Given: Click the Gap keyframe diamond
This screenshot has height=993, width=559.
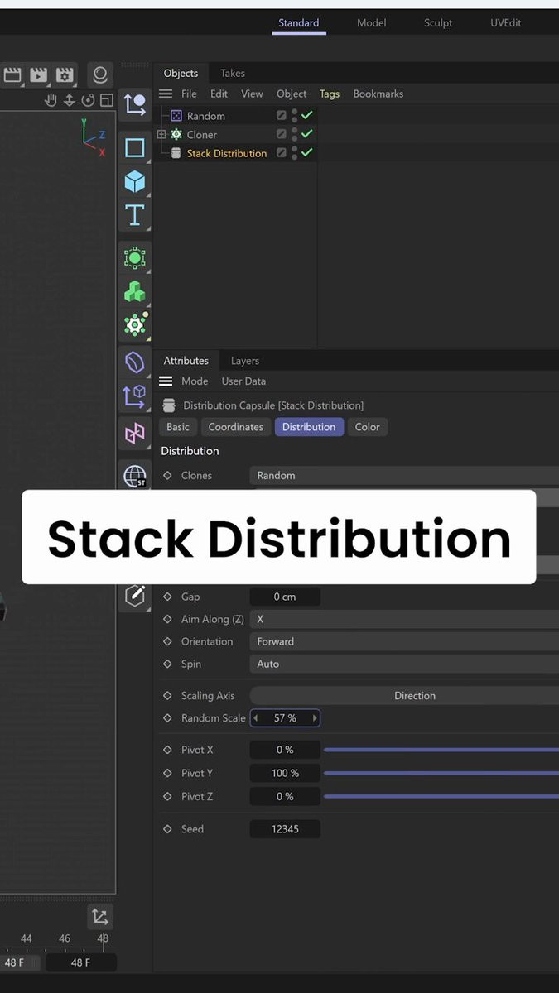Looking at the screenshot, I should tap(167, 597).
